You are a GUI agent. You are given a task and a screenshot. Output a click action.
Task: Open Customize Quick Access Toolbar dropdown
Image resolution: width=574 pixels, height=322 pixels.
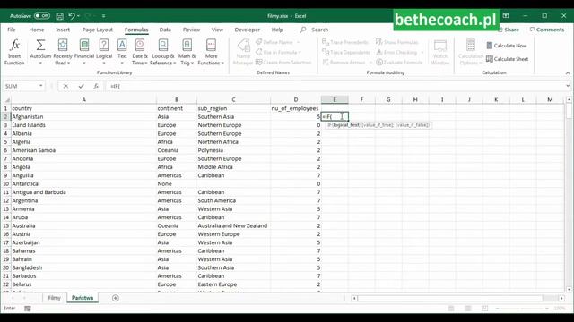click(x=104, y=16)
